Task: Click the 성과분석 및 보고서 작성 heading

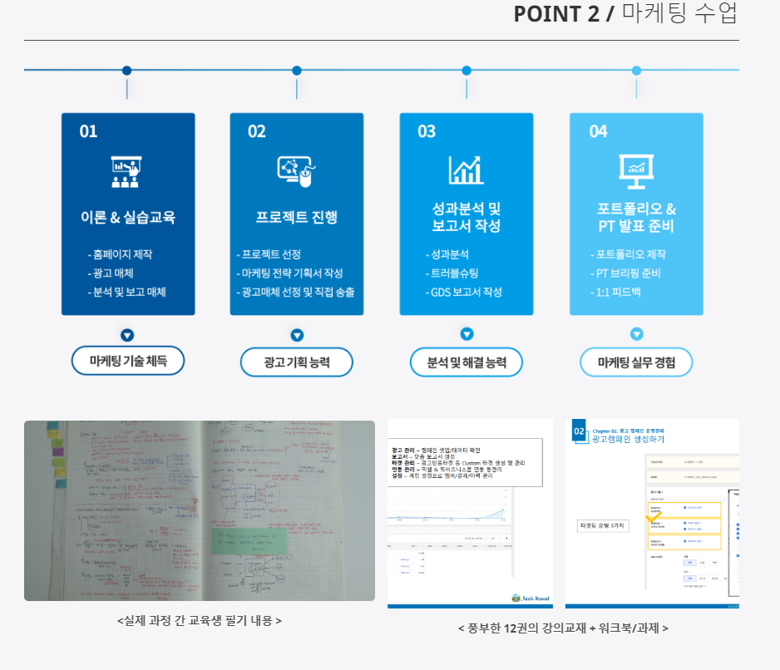Action: [467, 217]
